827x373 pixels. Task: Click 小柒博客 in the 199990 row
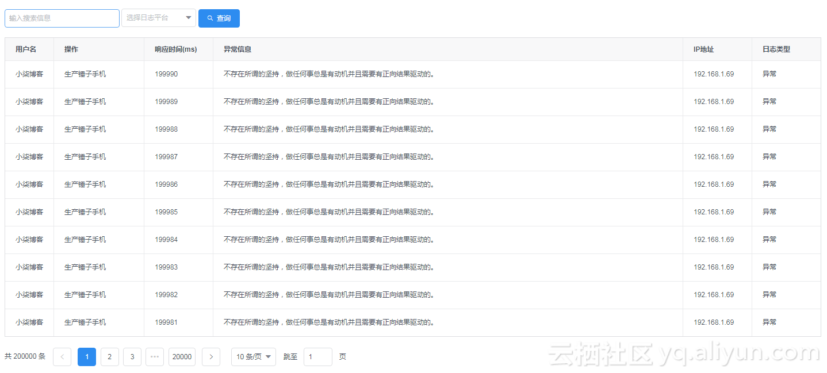click(29, 74)
